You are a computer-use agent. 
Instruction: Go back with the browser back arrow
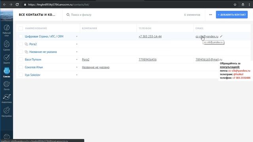pos(4,4)
